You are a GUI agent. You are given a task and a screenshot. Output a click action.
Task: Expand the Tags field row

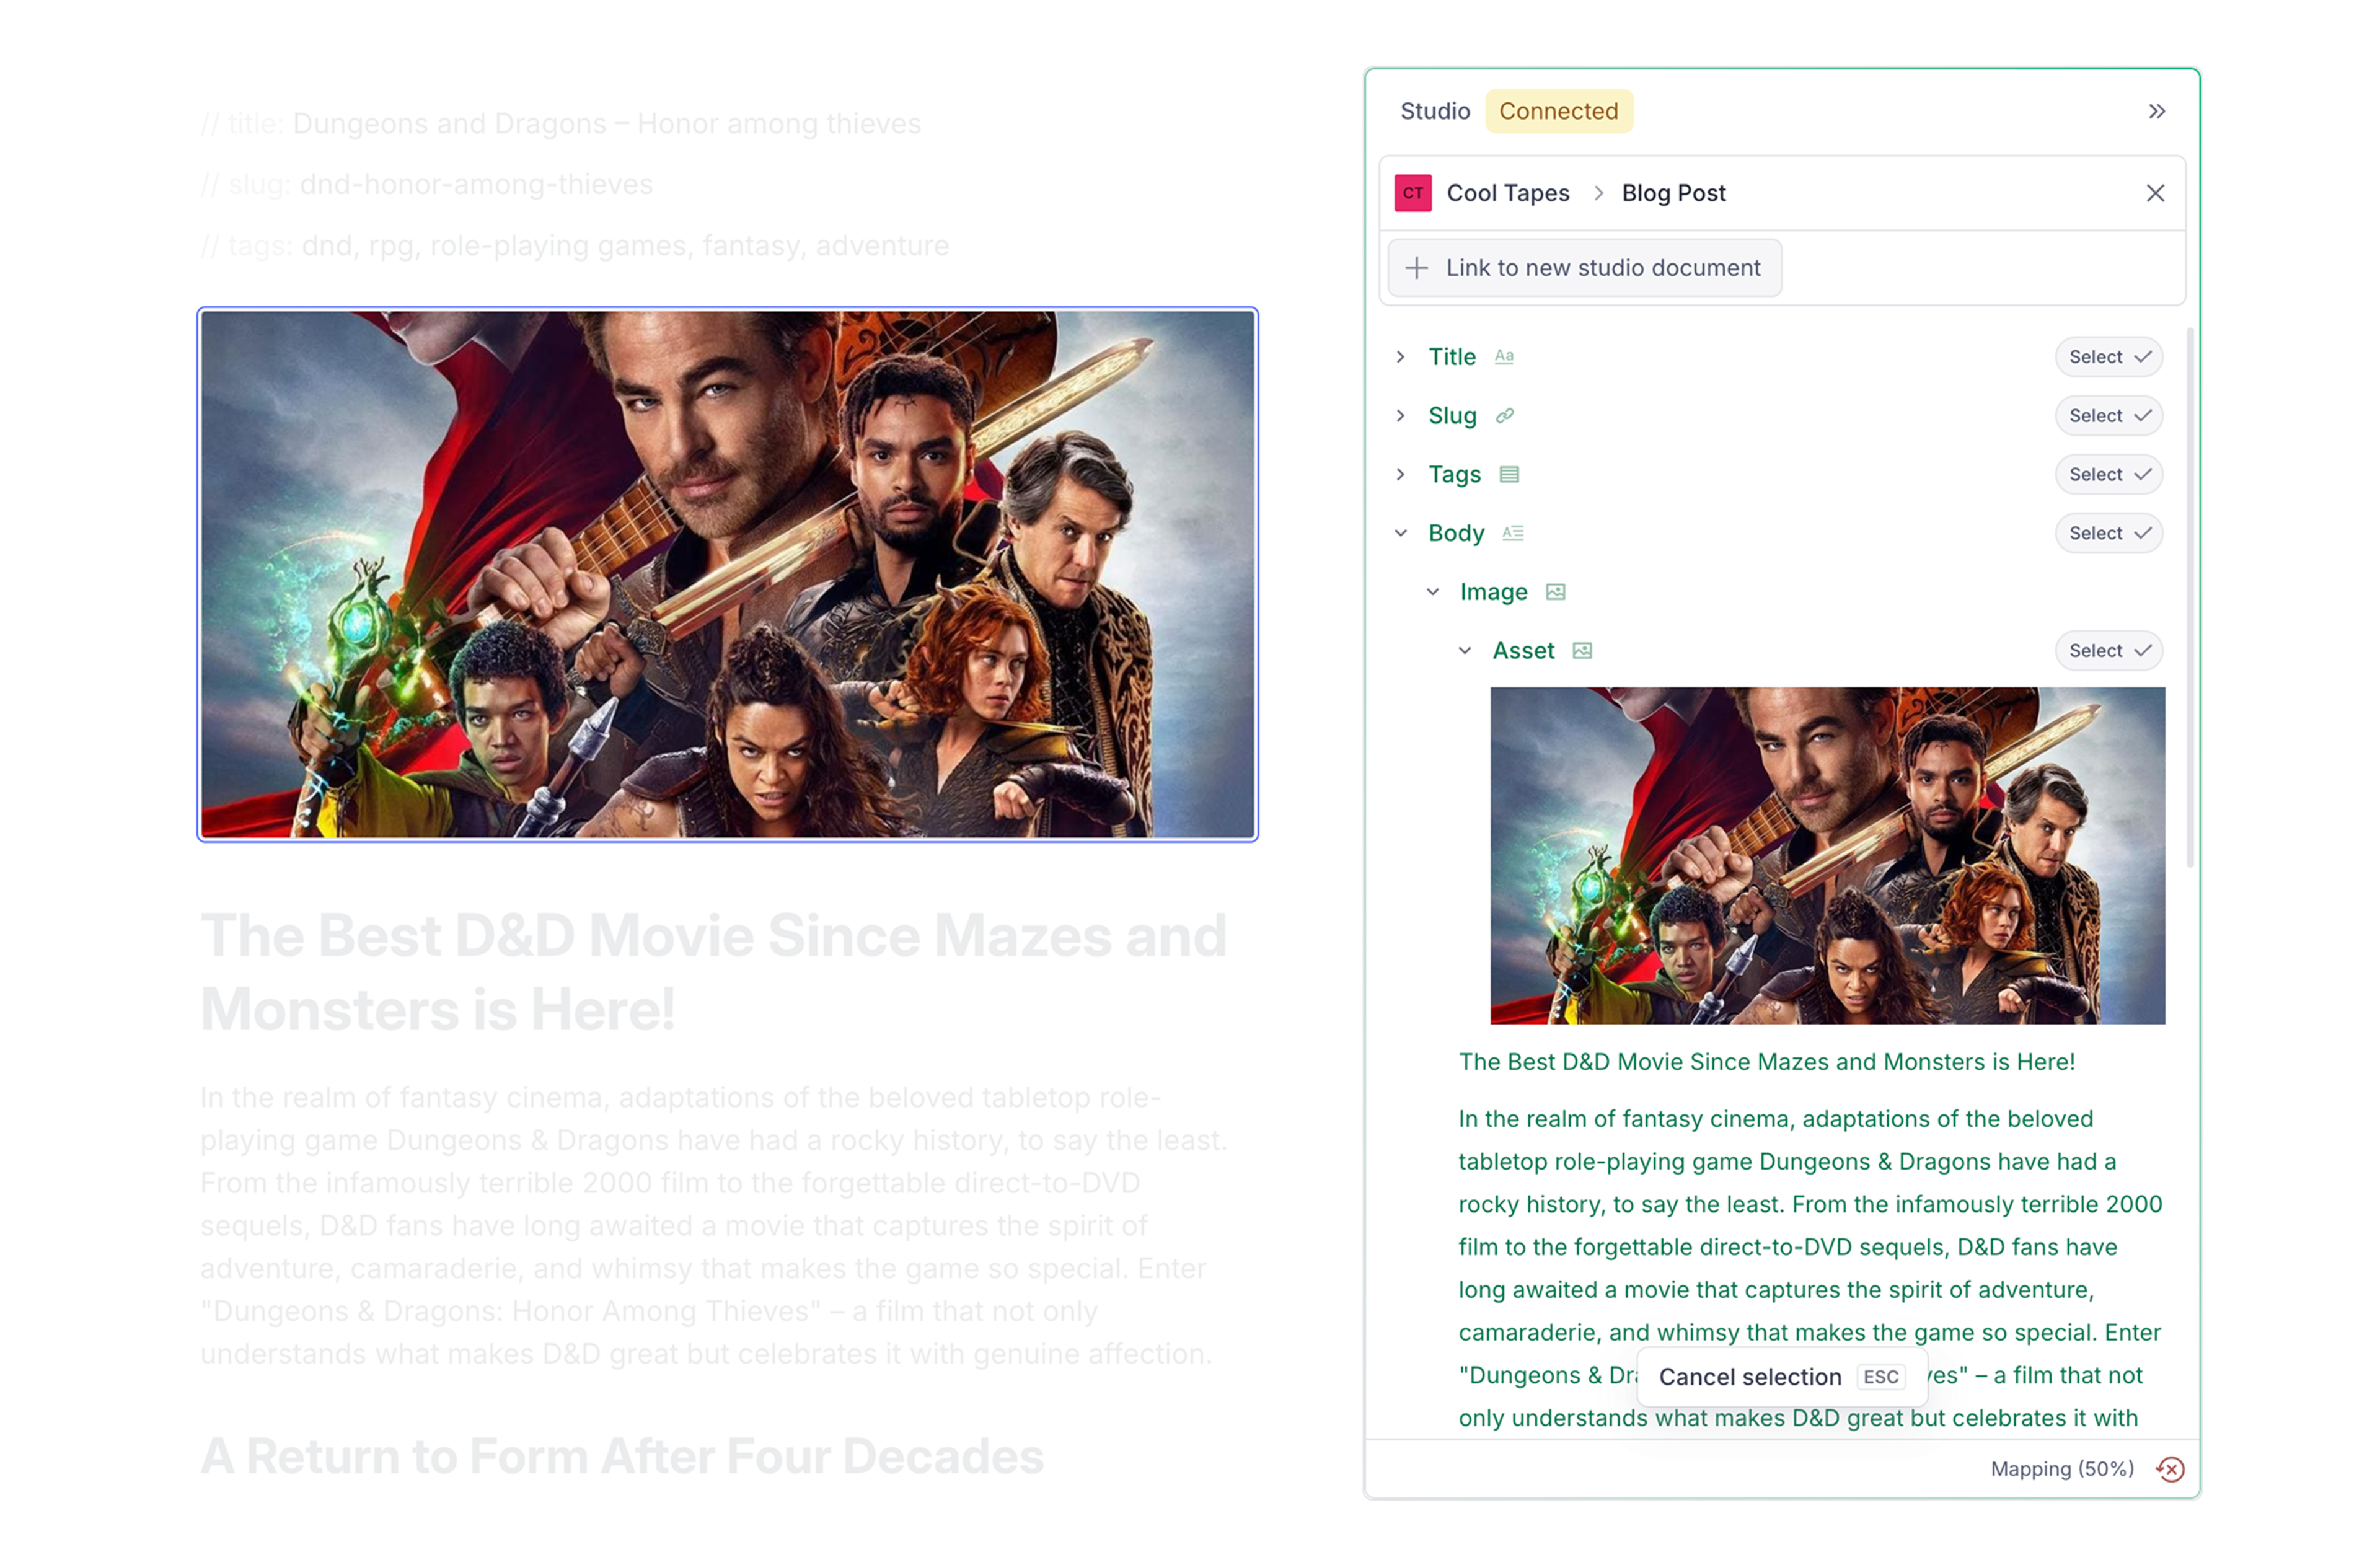point(1400,475)
